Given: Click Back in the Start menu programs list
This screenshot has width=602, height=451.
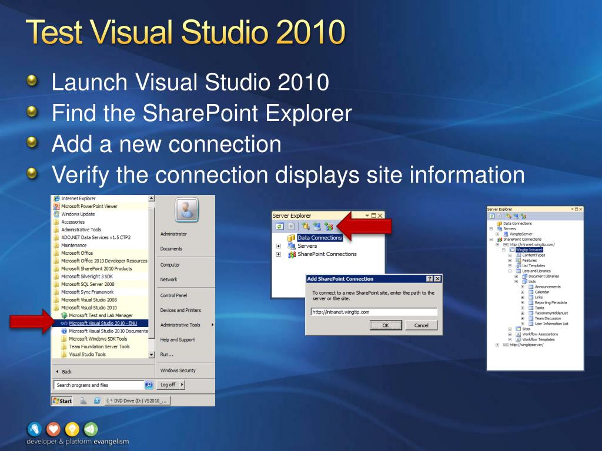Looking at the screenshot, I should point(63,372).
